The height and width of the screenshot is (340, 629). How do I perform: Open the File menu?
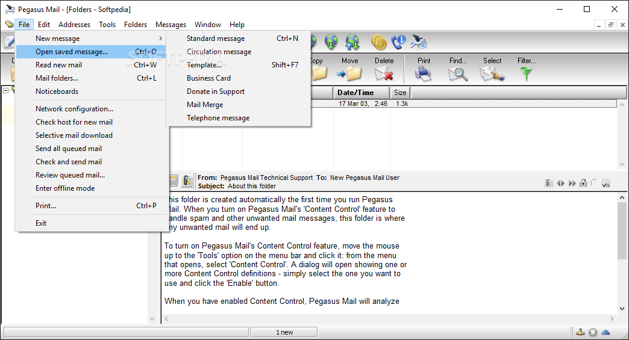click(x=24, y=25)
